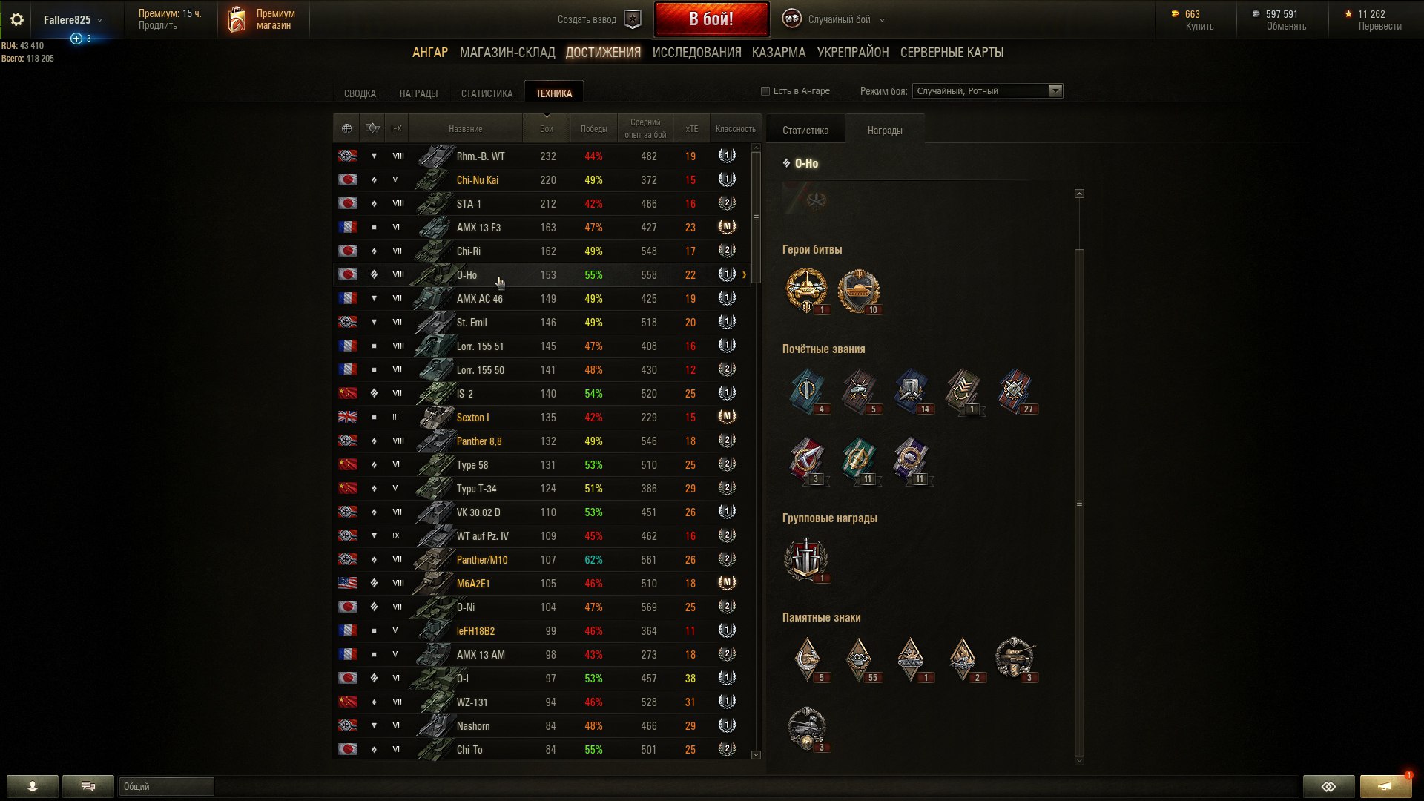Expand the Fallere825 account dropdown

pos(73,20)
